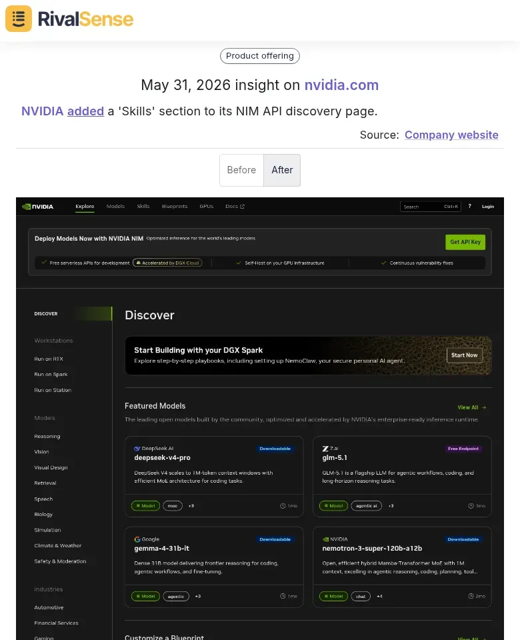
Task: Click the Downloadable badge on deepseek-v4-pro
Action: (x=275, y=449)
